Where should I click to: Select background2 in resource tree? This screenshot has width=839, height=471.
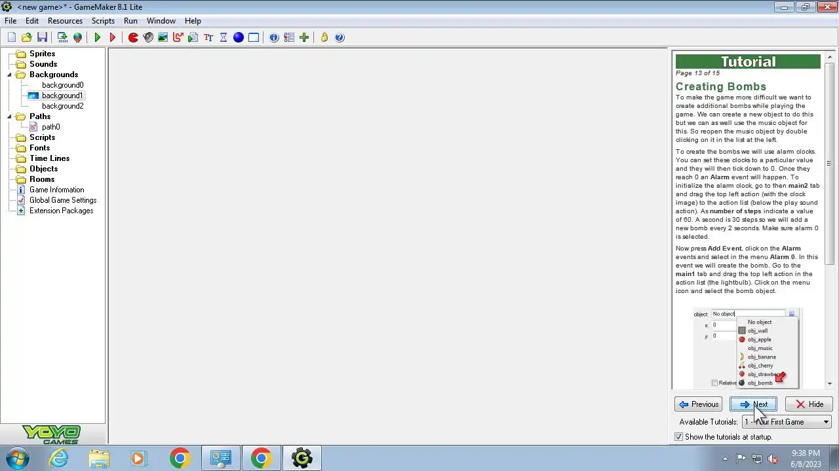tap(62, 106)
